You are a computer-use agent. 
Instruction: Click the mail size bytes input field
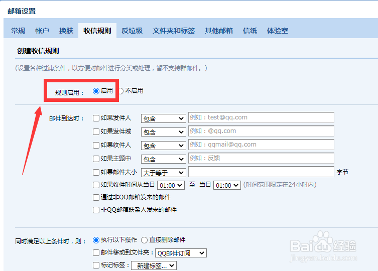261,172
